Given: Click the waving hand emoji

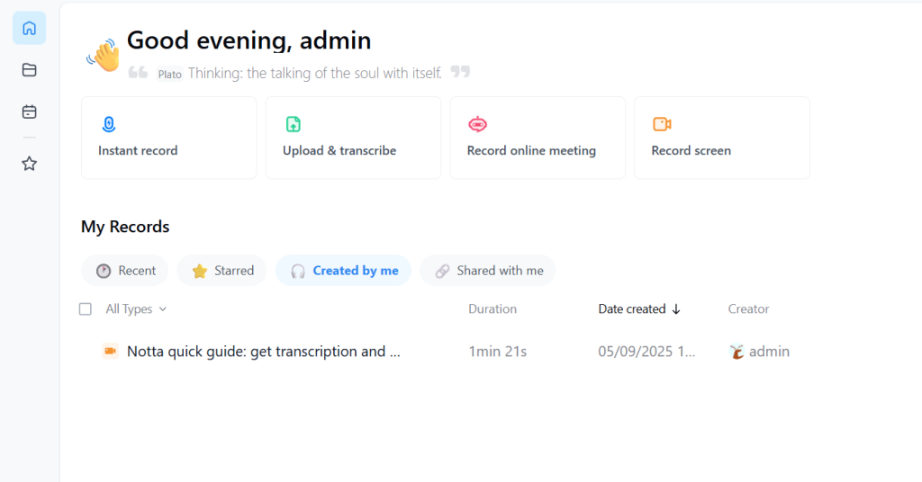Looking at the screenshot, I should tap(104, 55).
